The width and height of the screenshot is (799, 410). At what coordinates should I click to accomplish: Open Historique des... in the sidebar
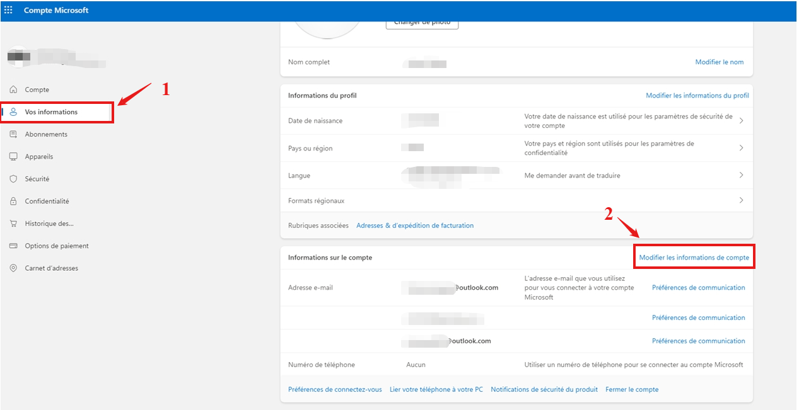click(x=49, y=224)
